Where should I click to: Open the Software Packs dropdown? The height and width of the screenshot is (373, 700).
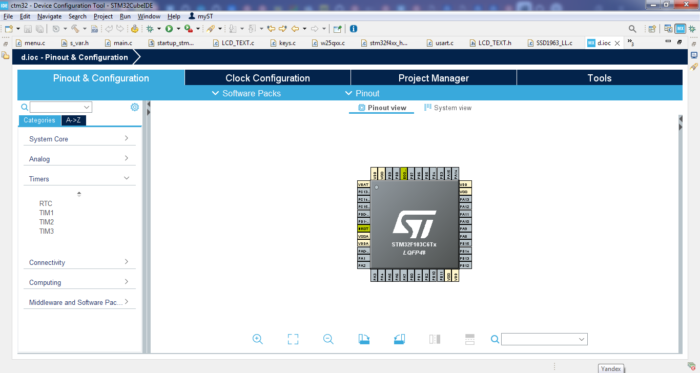pos(246,93)
